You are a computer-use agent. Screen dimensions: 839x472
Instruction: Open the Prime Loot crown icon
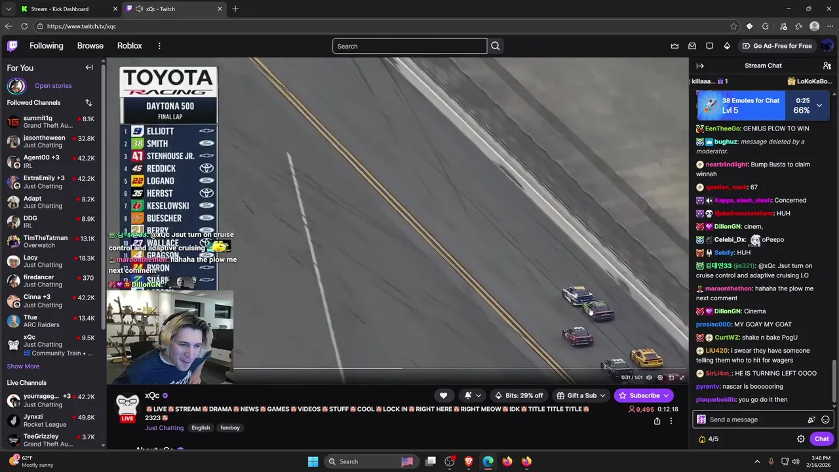point(674,46)
